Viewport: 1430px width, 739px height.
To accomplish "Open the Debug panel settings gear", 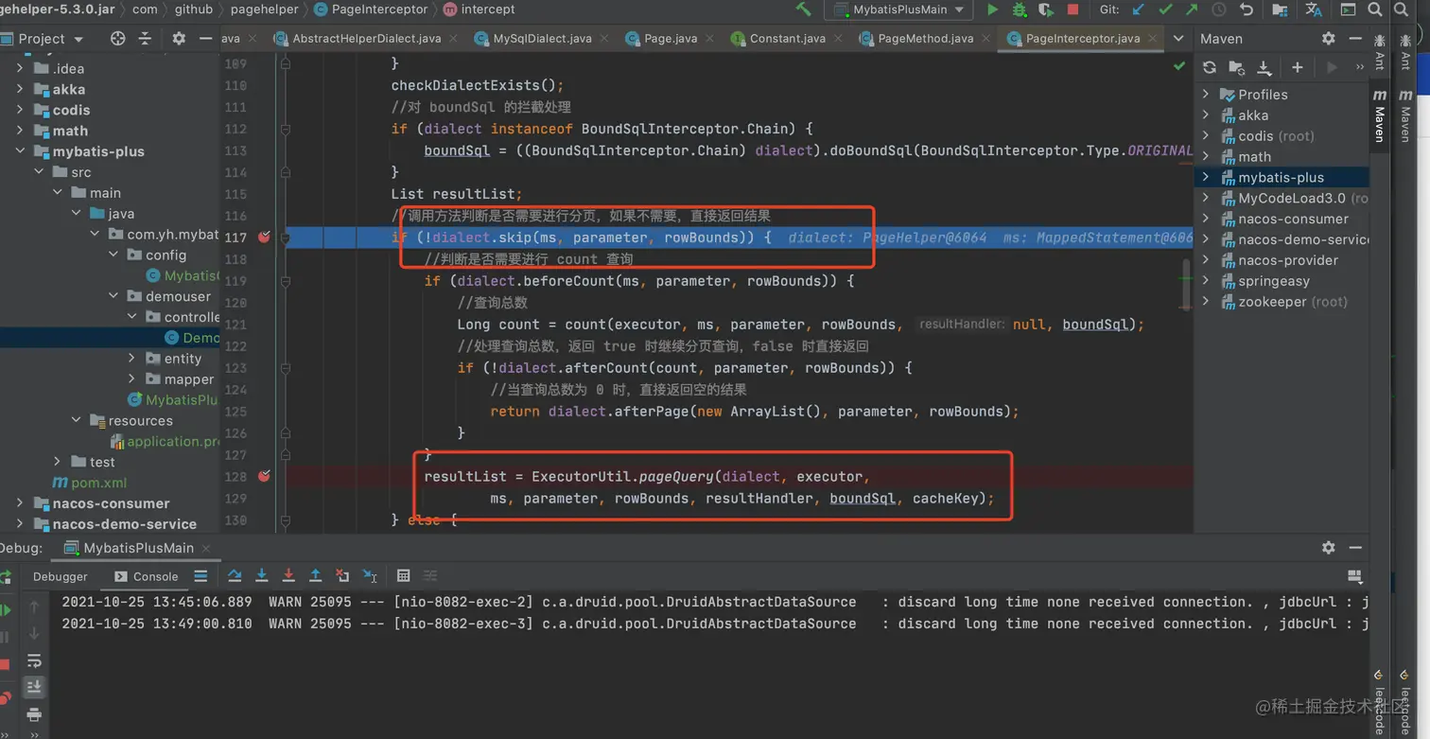I will [x=1329, y=548].
